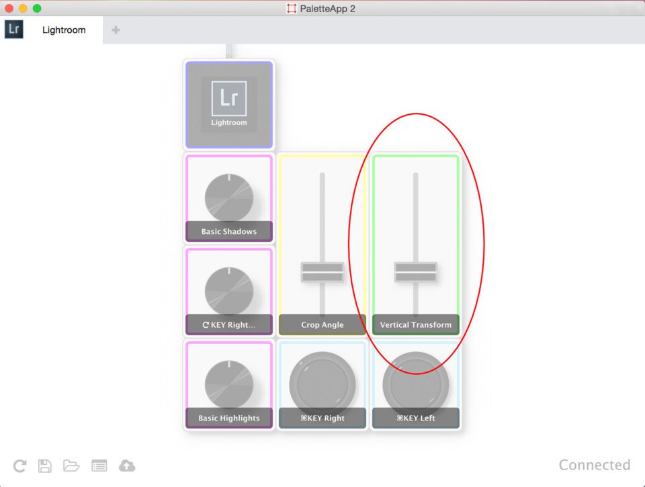Image resolution: width=645 pixels, height=487 pixels.
Task: Click the Connected status text
Action: 595,465
